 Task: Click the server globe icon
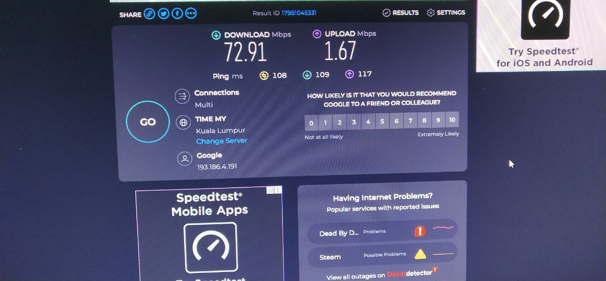183,123
